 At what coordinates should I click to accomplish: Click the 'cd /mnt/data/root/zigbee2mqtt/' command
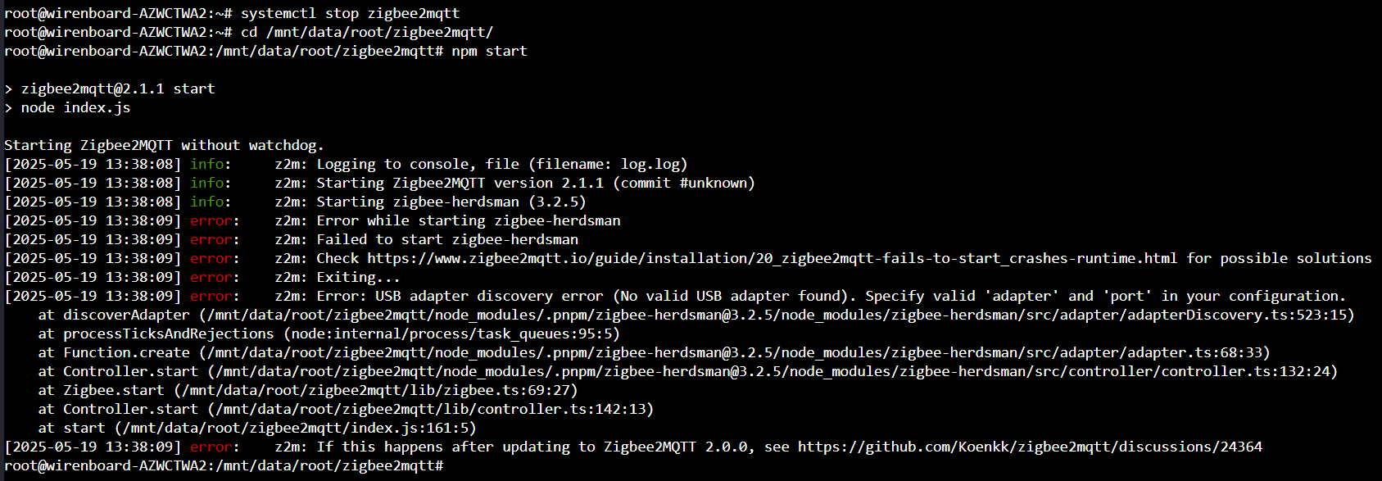[x=367, y=32]
